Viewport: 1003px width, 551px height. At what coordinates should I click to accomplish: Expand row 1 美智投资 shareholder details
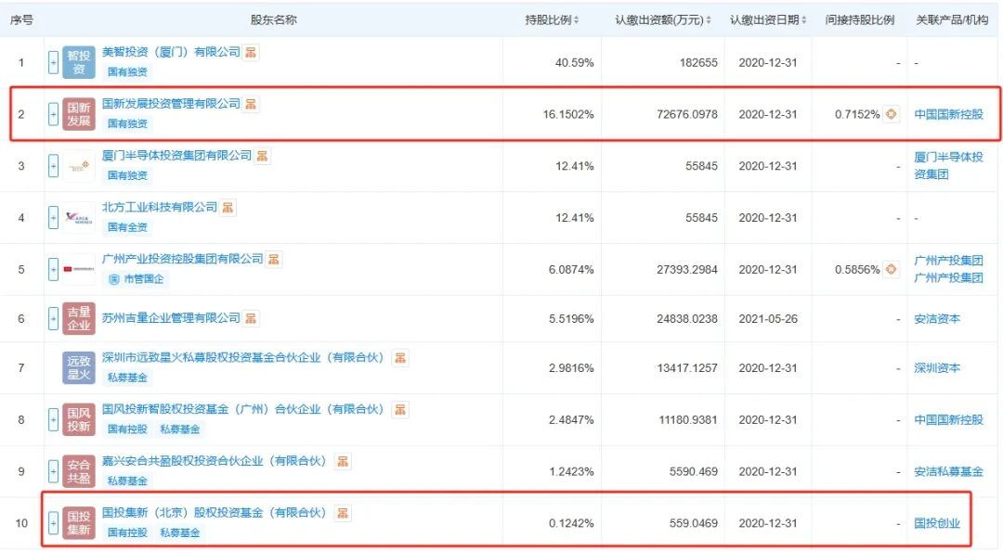coord(53,63)
